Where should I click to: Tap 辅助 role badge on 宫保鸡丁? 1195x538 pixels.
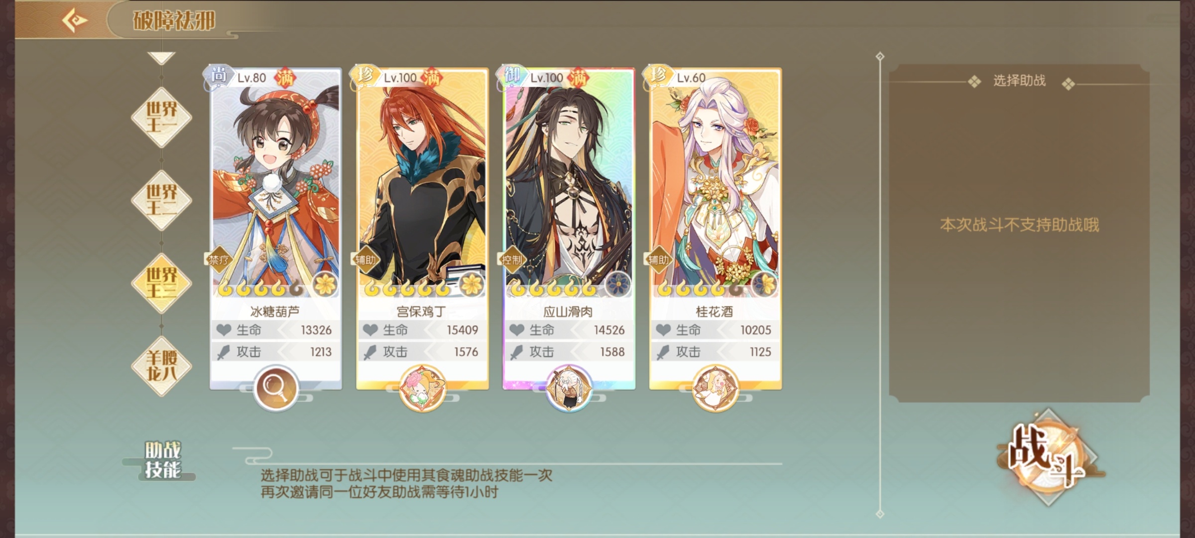click(365, 260)
